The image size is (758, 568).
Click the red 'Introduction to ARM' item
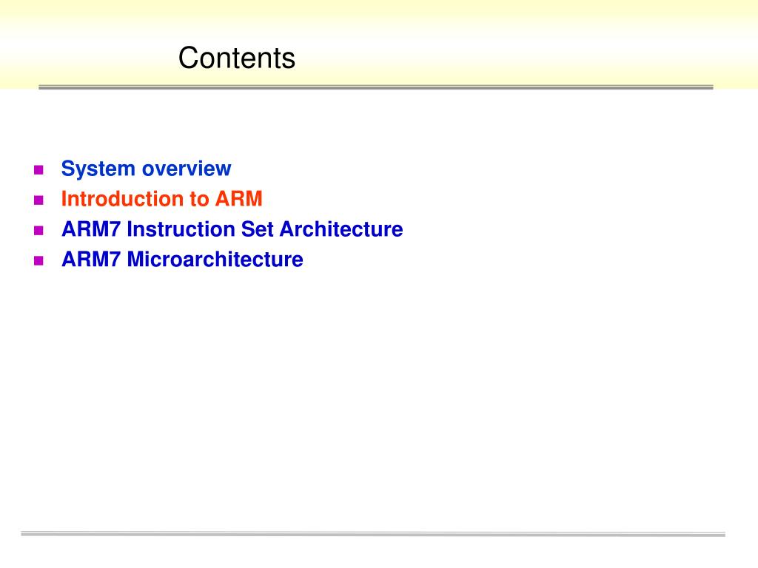click(161, 199)
